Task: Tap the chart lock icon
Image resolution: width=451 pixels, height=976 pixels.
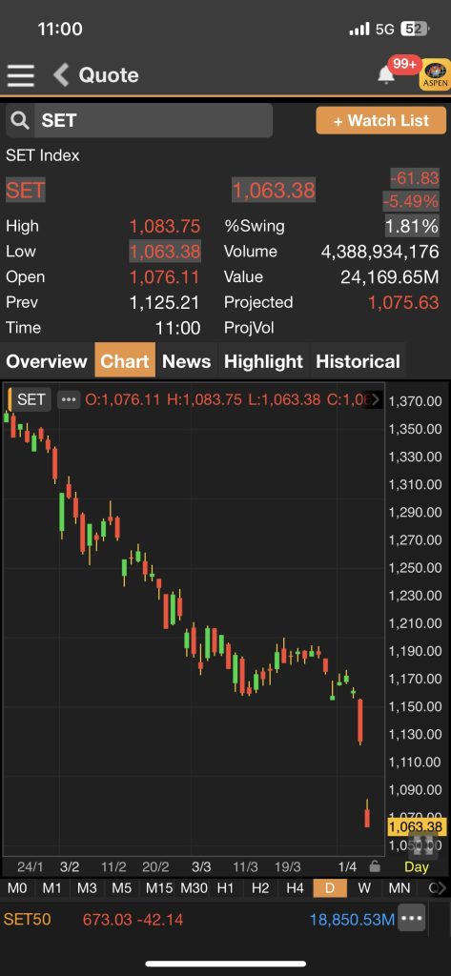Action: coord(375,865)
